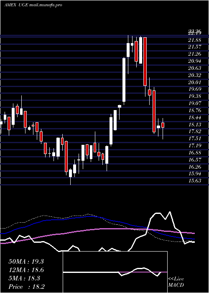Screen dimensions: 209x293
Task: Select the 20.94 price axis label
Action: [195, 61]
